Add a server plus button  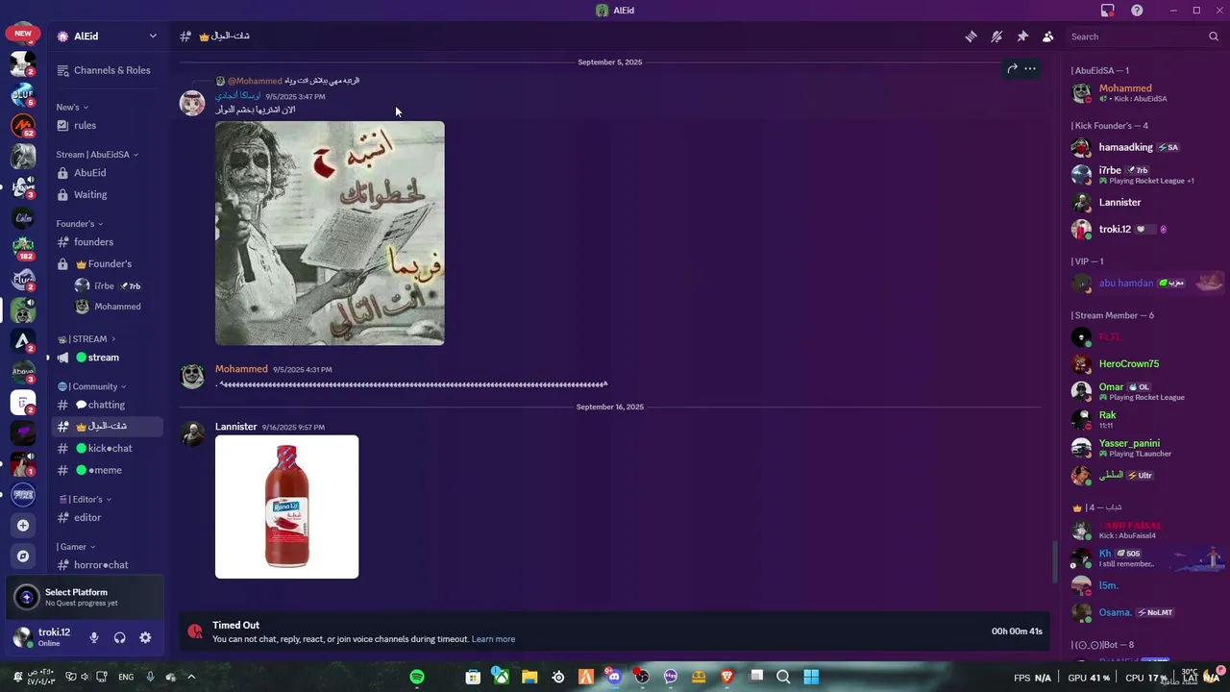point(23,525)
